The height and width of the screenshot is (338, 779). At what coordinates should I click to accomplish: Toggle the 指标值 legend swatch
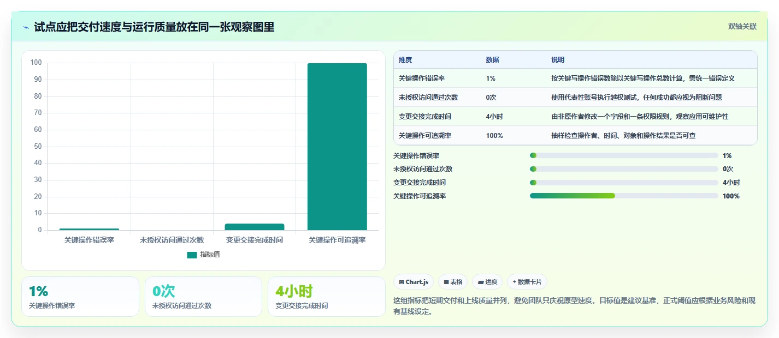(192, 255)
